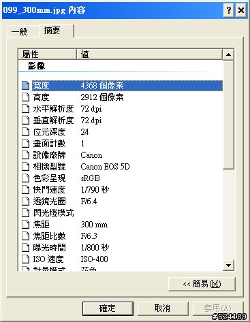250x322 pixels.
Task: Click the 取消 button
Action: (163, 308)
